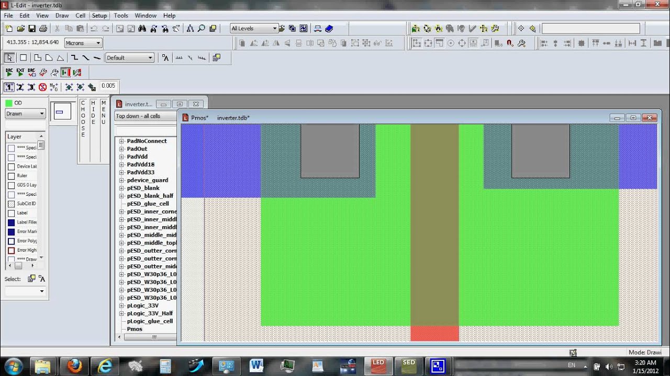Select the text Label tool
This screenshot has height=376, width=670.
[x=165, y=57]
